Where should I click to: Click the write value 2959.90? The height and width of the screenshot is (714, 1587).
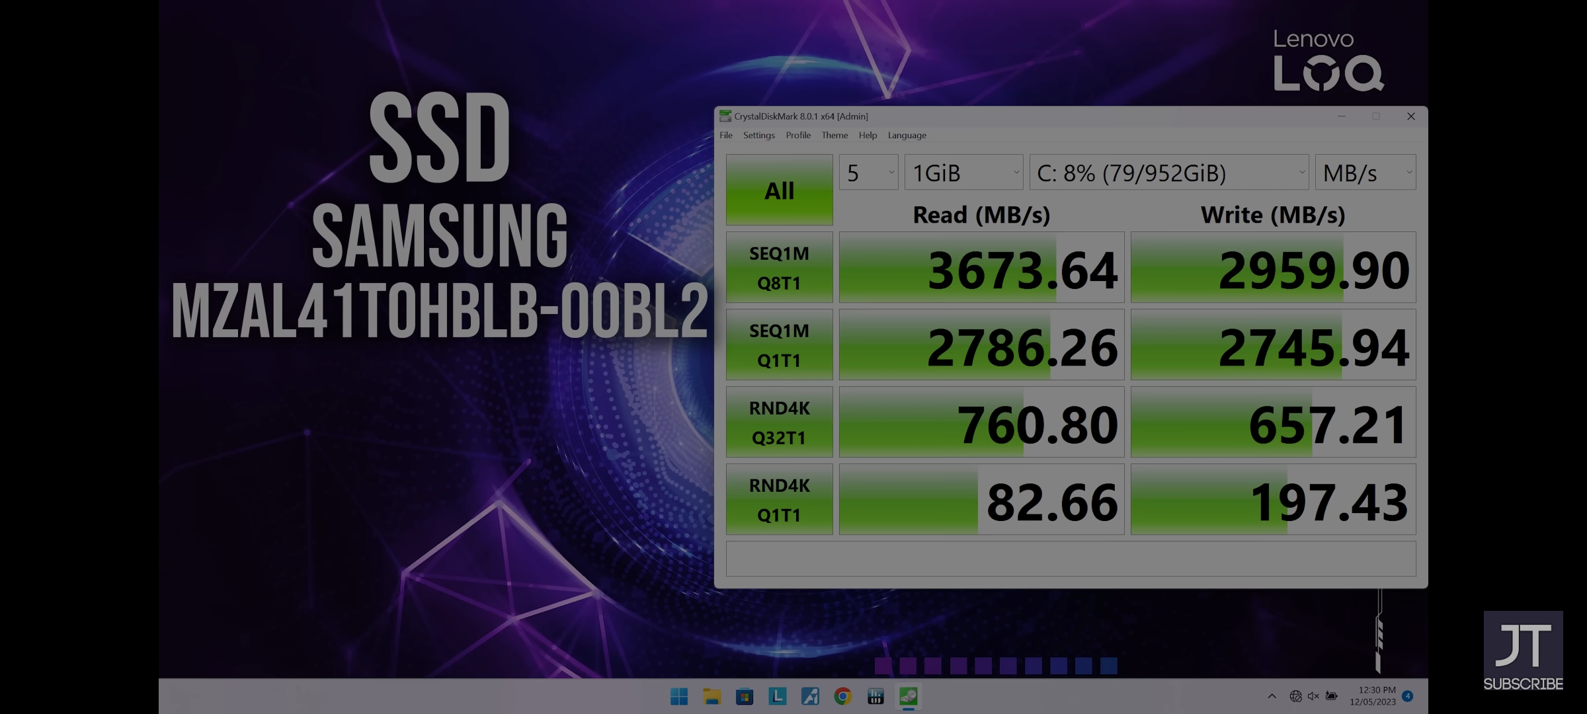click(x=1274, y=268)
